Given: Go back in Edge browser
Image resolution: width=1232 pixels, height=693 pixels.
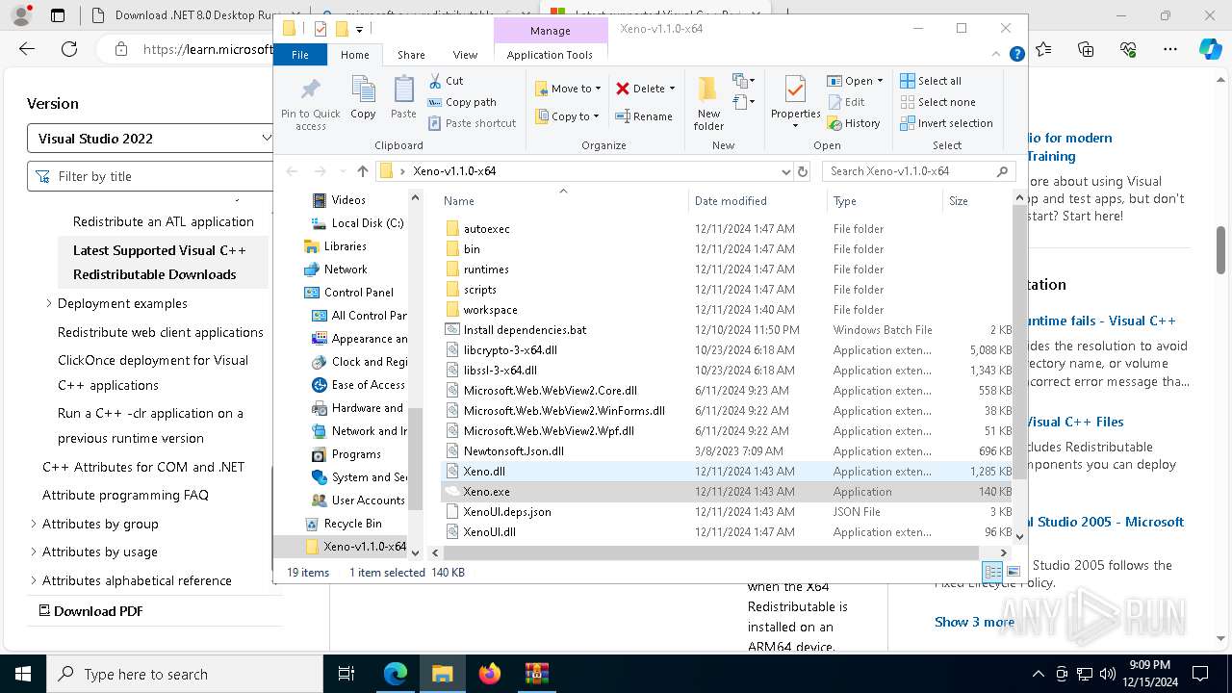Looking at the screenshot, I should (27, 49).
